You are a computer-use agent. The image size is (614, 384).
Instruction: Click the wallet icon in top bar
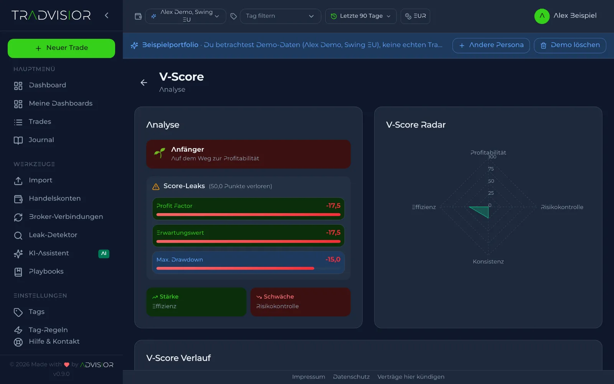click(138, 16)
